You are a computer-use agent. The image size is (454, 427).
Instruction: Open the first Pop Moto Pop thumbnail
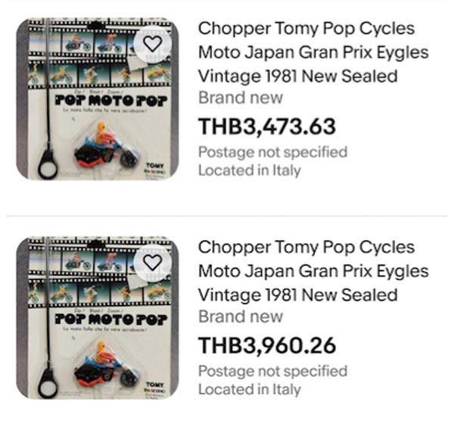(x=97, y=98)
